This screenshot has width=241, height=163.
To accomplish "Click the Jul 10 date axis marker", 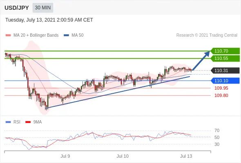I will pos(123,156).
